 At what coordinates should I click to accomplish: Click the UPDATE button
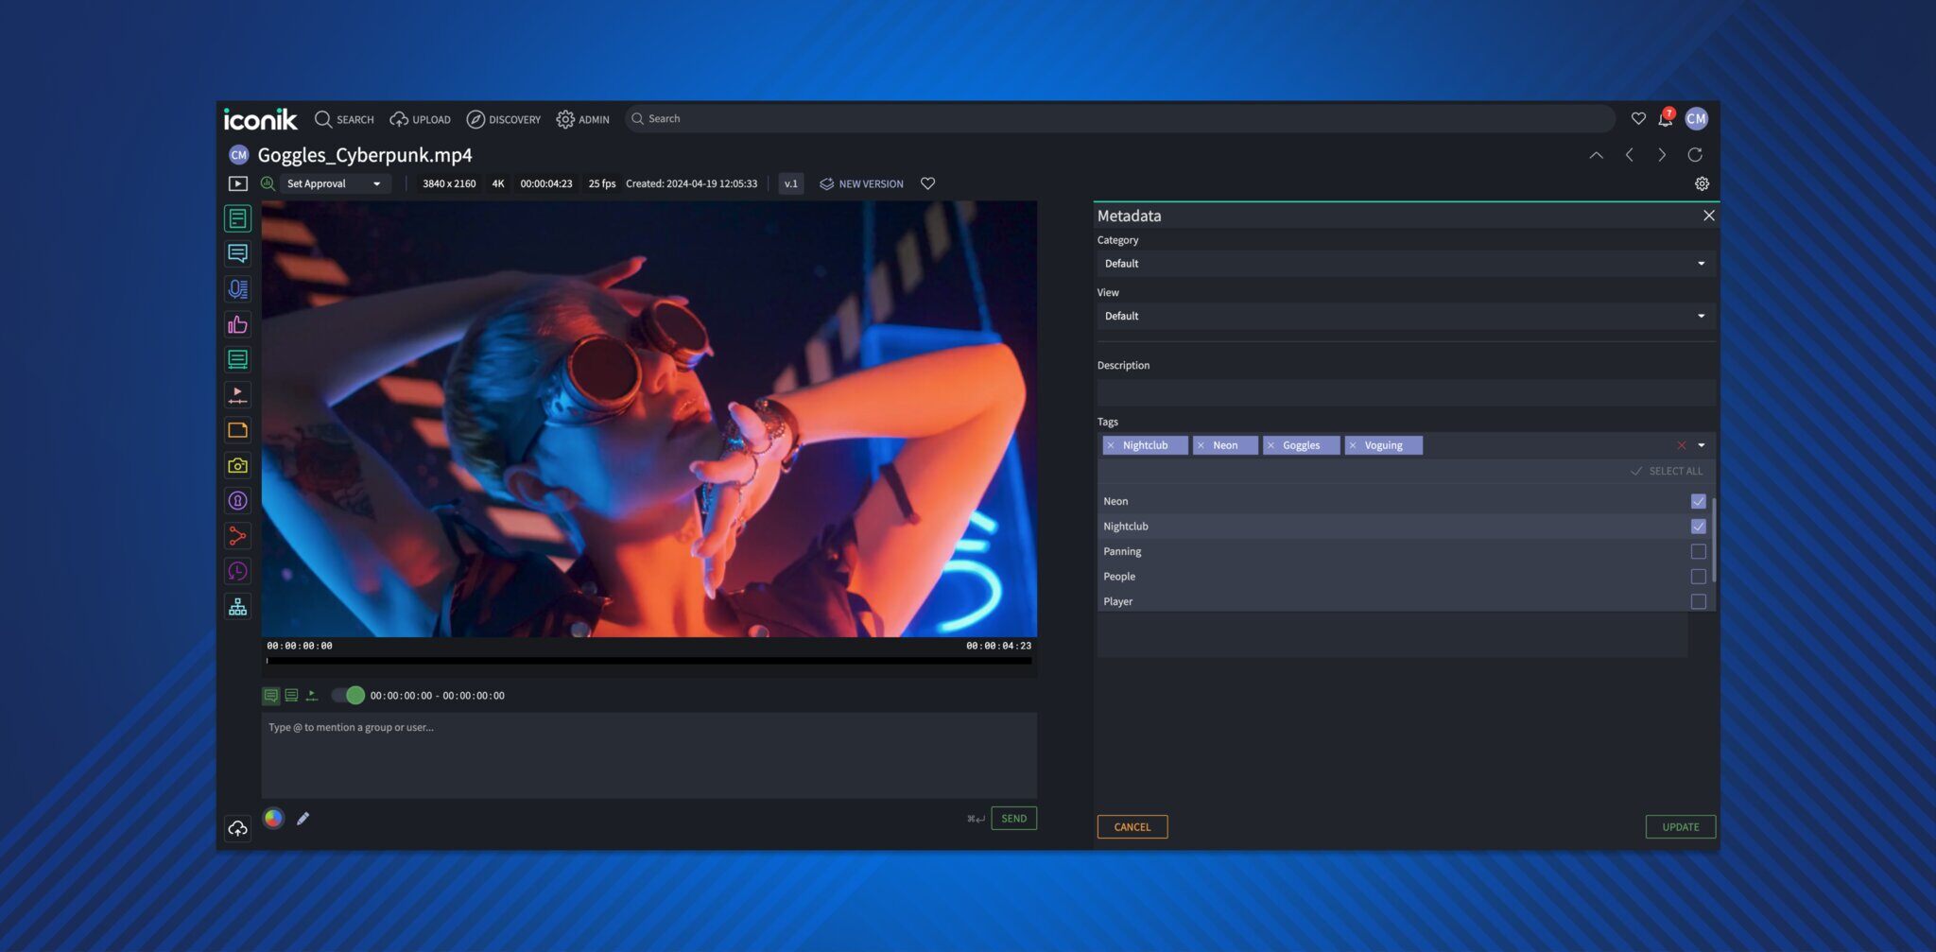pos(1680,827)
